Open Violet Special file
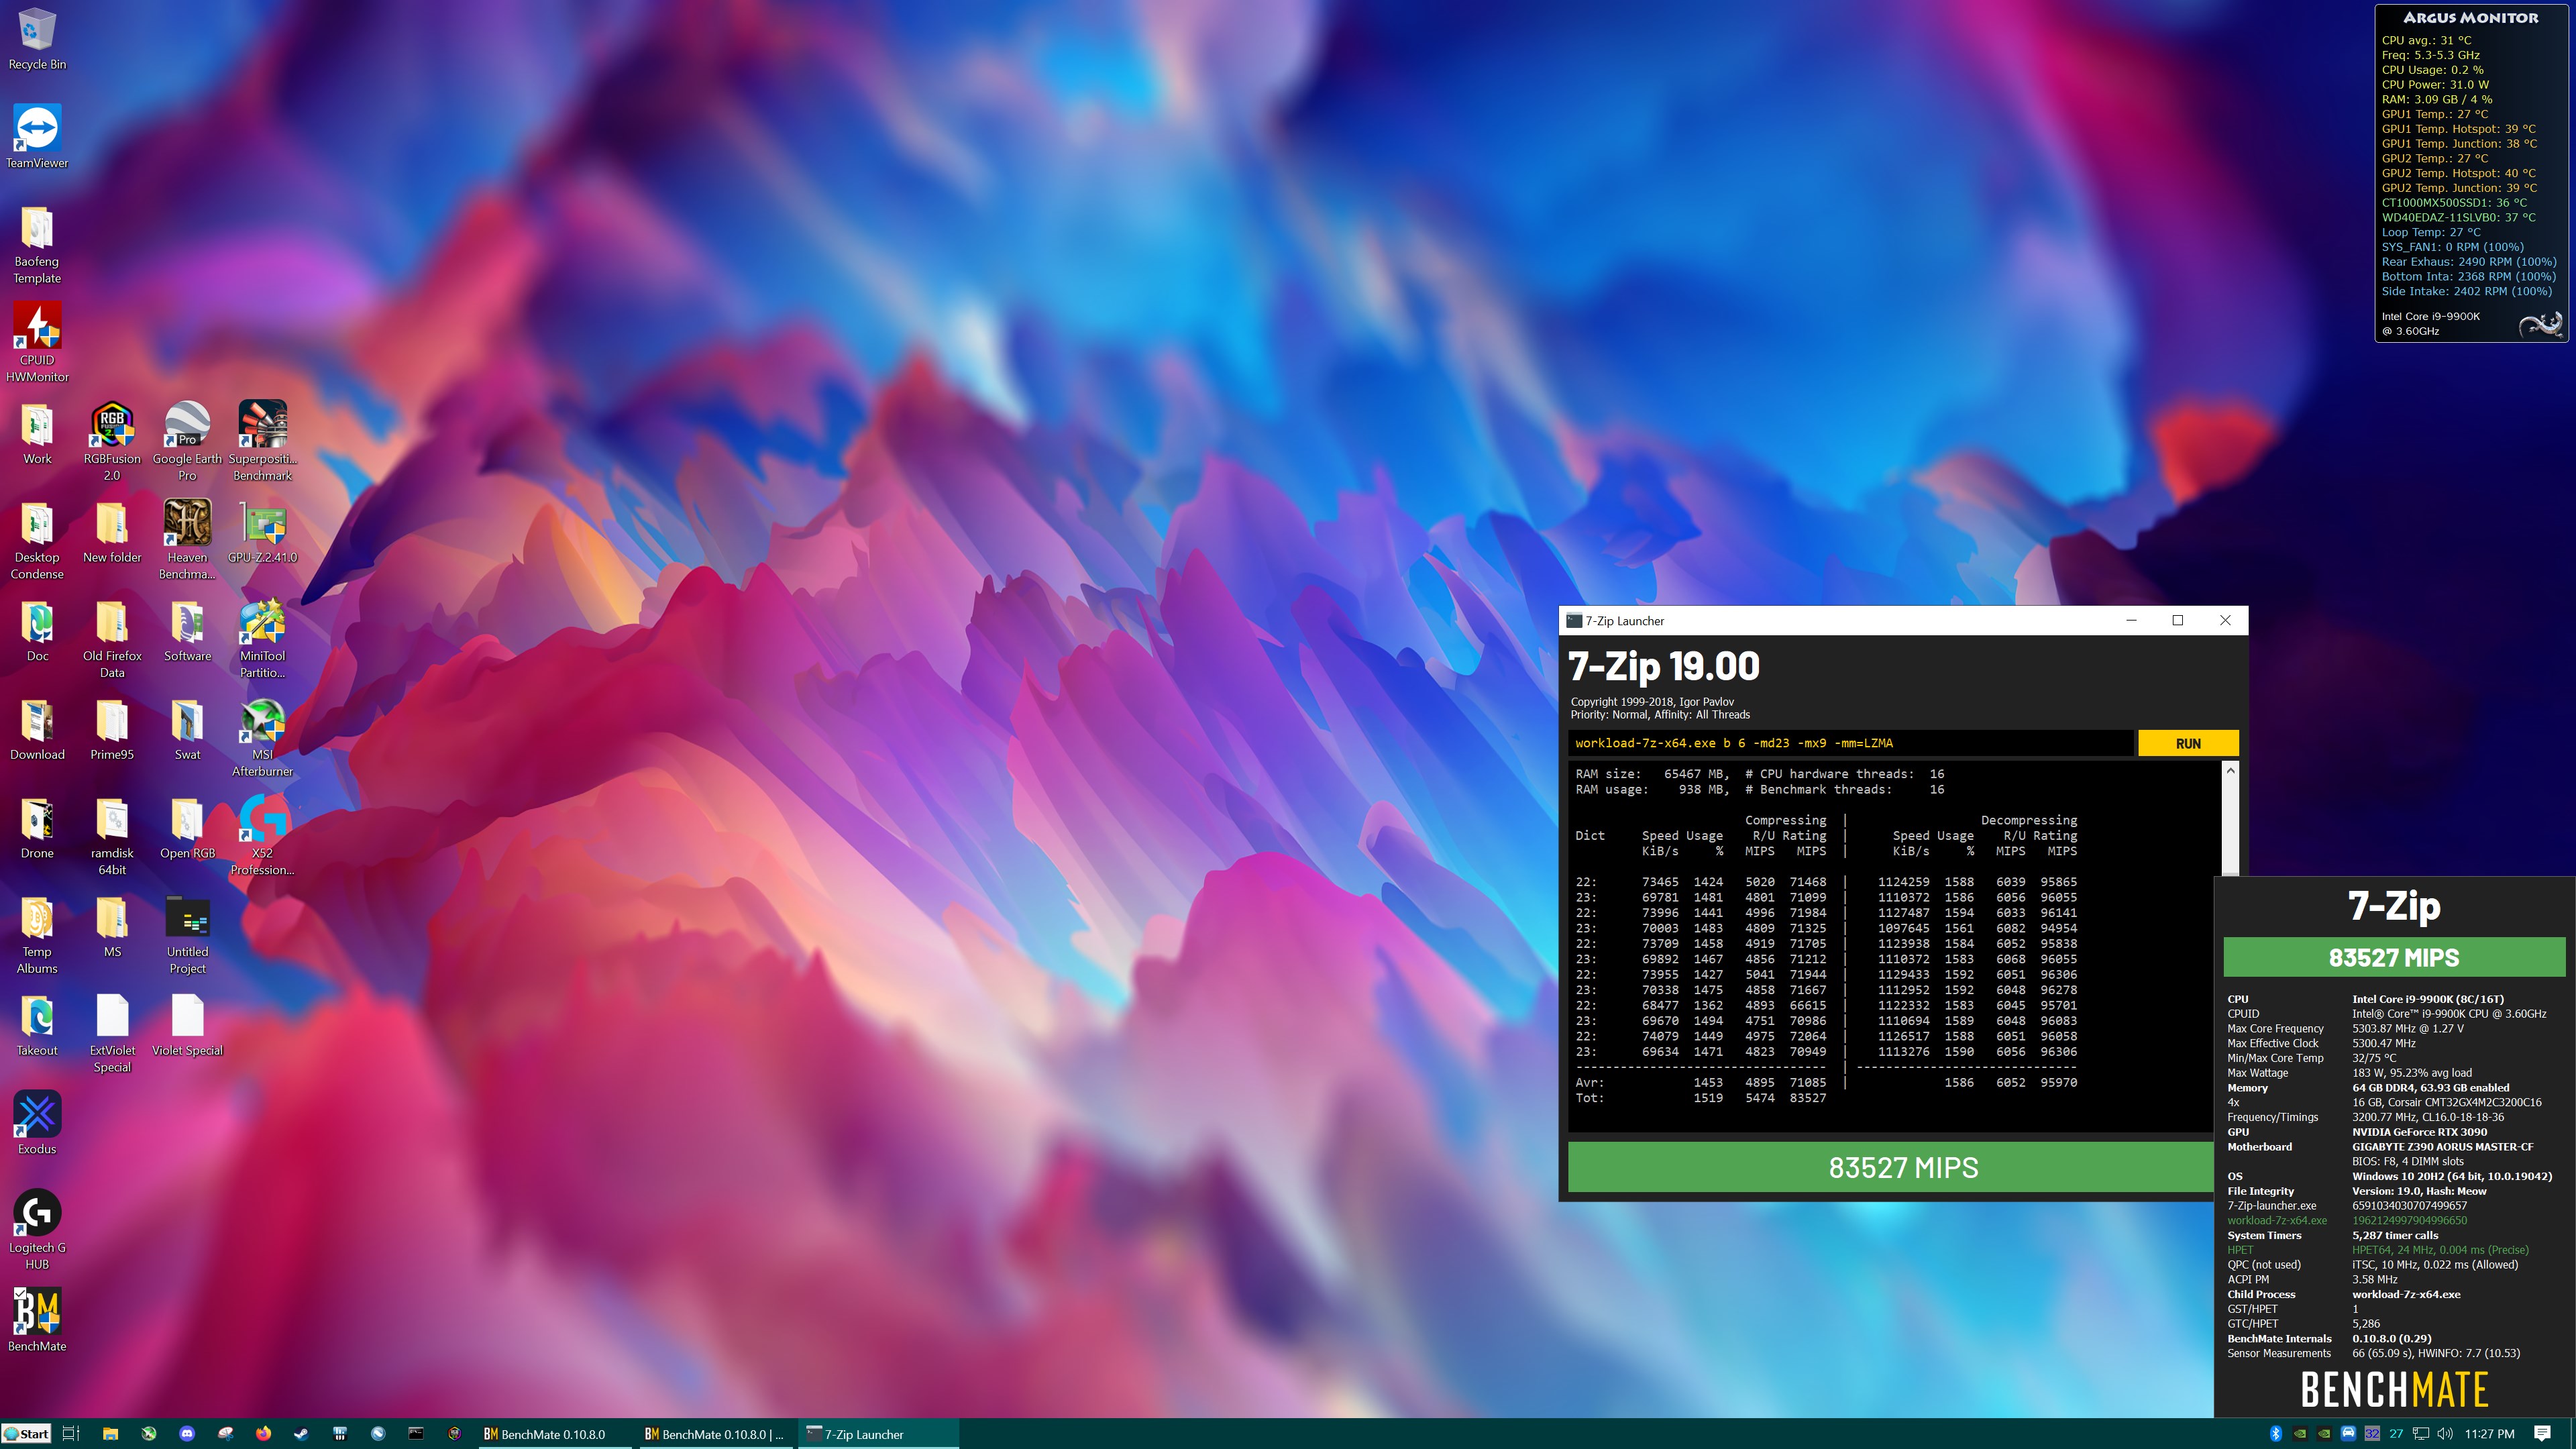The width and height of the screenshot is (2576, 1449). 187,1025
